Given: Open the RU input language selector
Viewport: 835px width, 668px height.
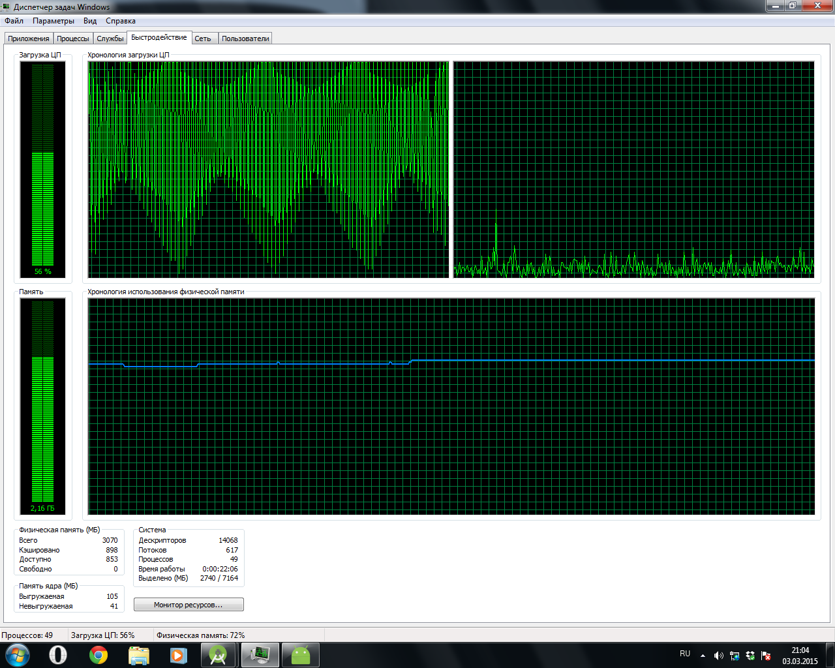Looking at the screenshot, I should tap(685, 654).
